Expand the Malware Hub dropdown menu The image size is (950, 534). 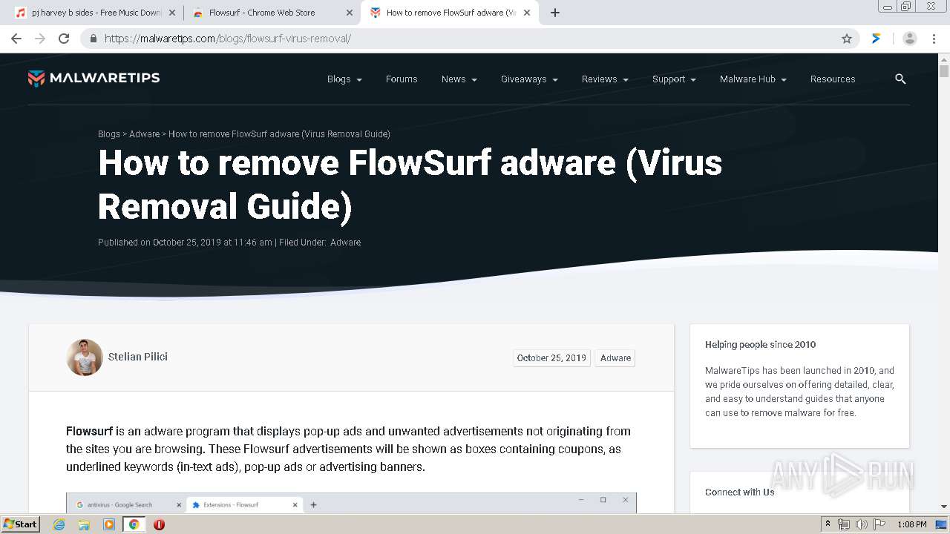click(753, 79)
